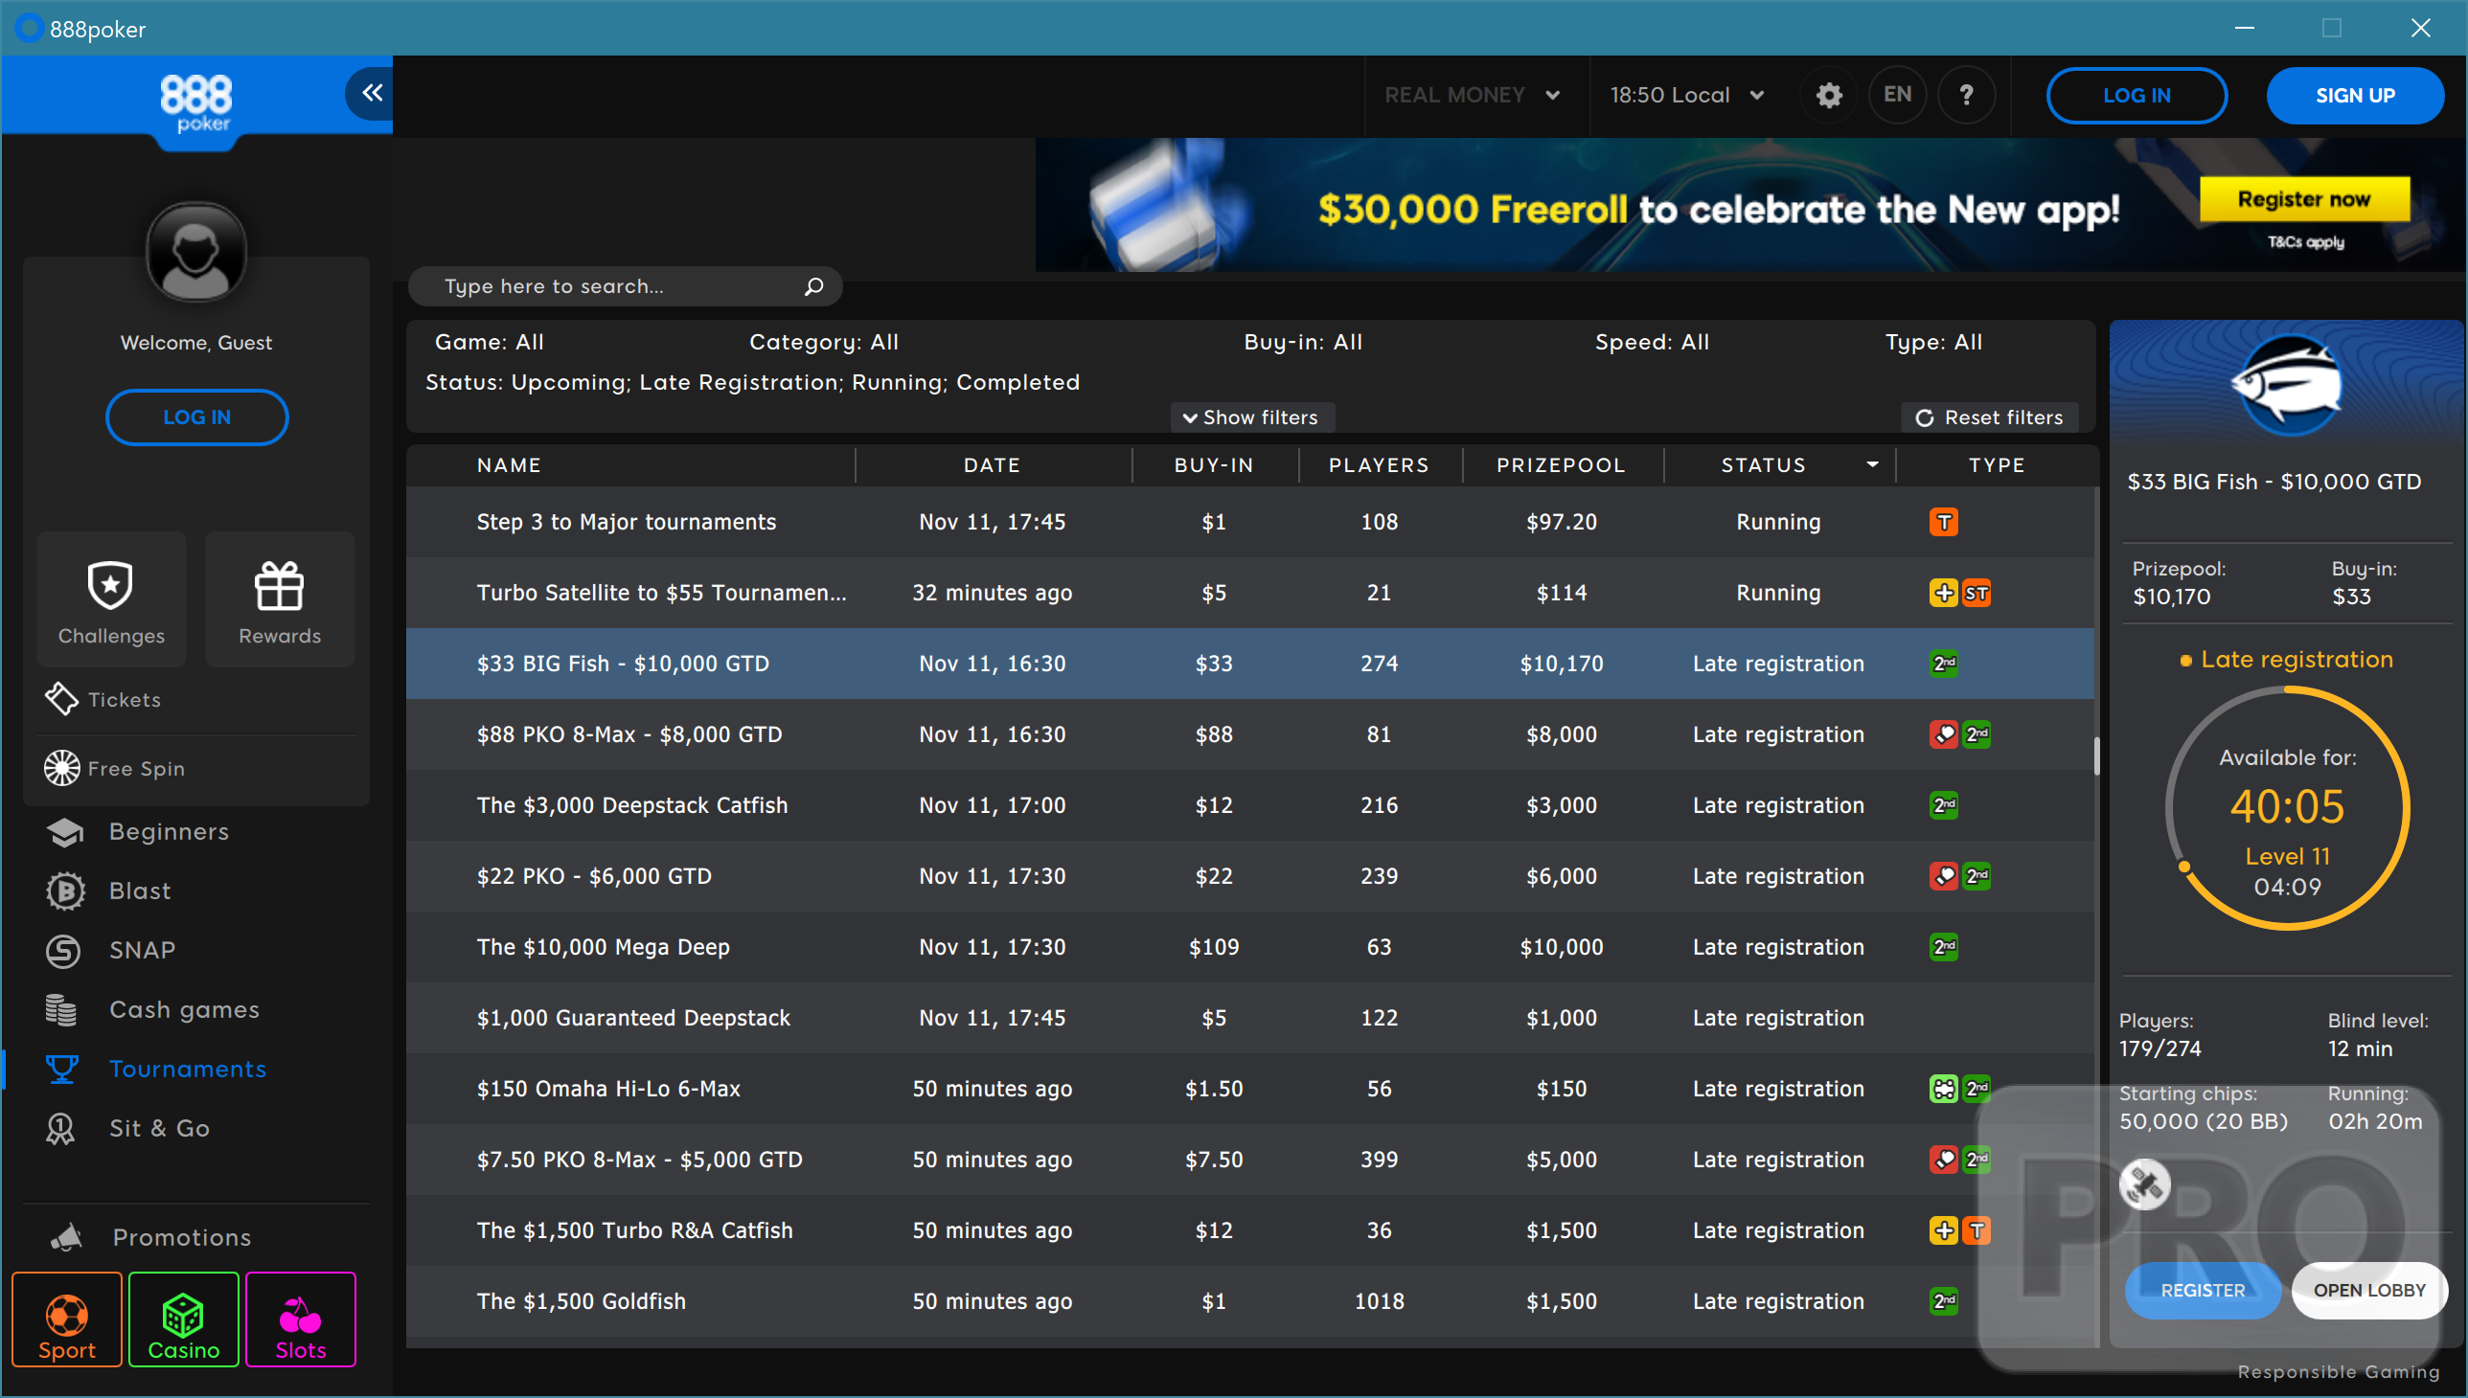
Task: Select $7.50 PKO 8-Max row
Action: [1250, 1160]
